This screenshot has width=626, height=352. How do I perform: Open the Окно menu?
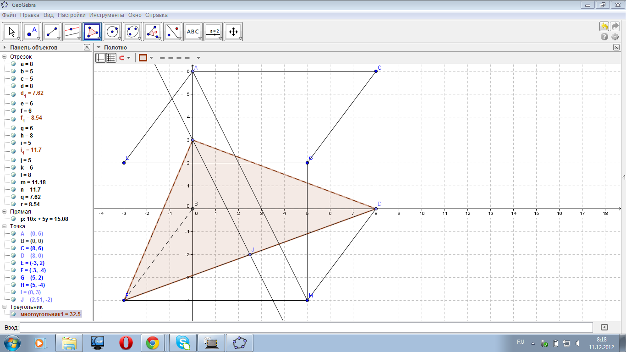coord(135,15)
